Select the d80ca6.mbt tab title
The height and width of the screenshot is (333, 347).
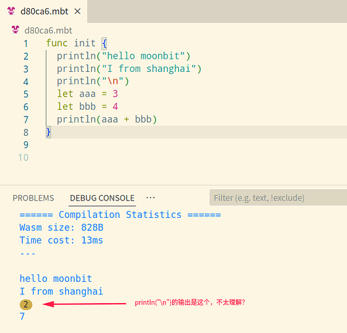45,11
